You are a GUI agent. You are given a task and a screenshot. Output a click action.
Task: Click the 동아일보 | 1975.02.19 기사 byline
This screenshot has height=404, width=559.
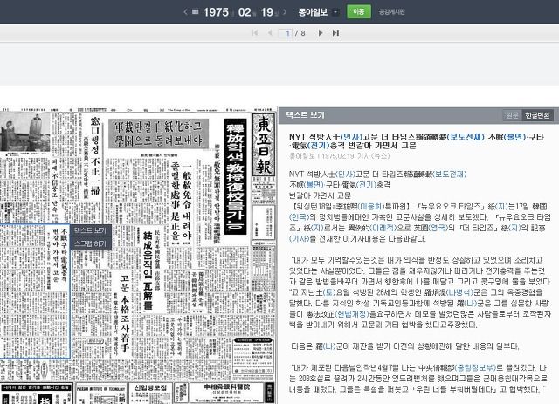[339, 156]
